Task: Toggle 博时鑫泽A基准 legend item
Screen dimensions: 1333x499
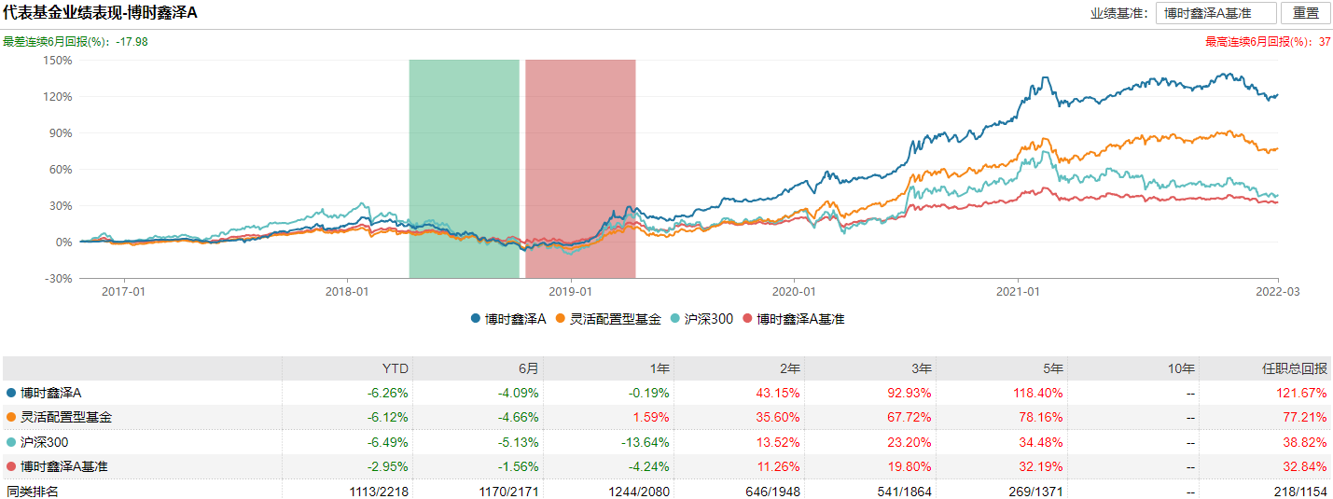Action: click(793, 319)
